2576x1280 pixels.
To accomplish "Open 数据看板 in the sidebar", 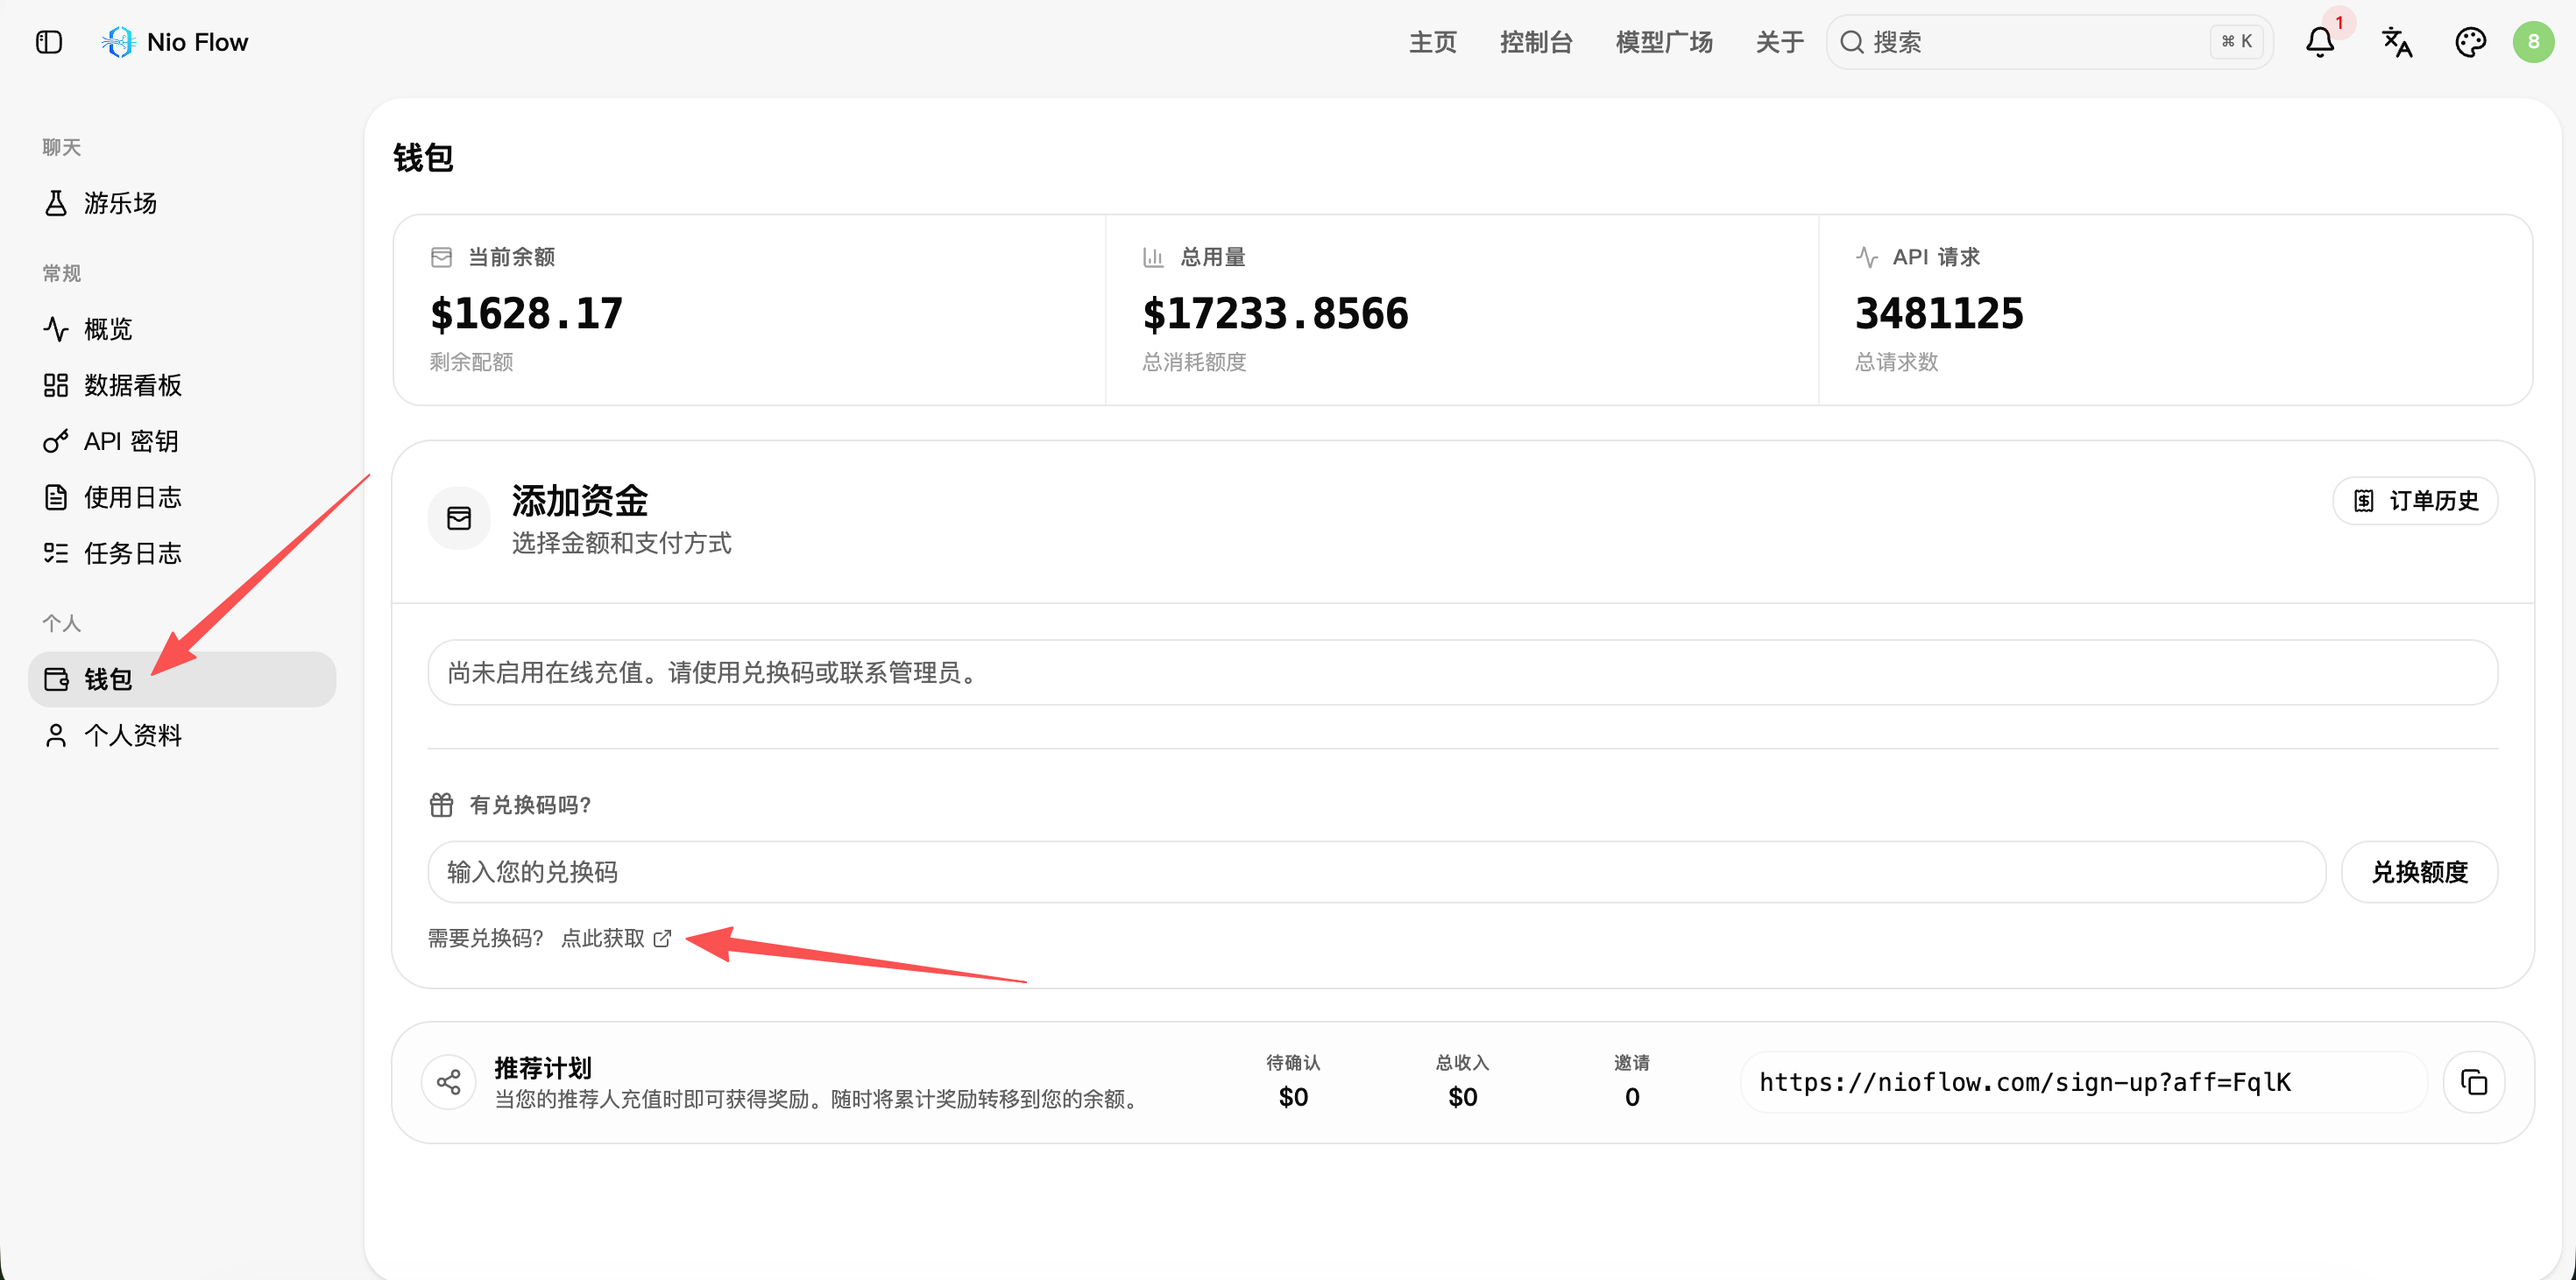I will pos(182,384).
